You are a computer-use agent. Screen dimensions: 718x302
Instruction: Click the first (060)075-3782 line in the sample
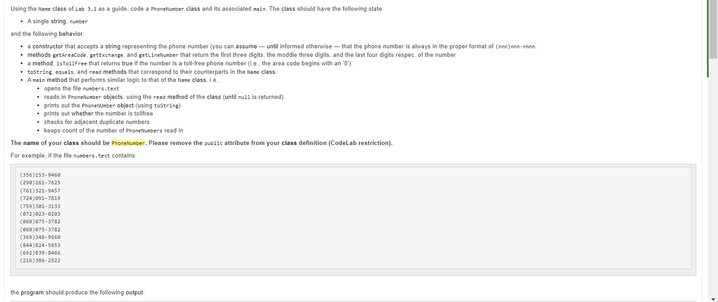click(40, 221)
